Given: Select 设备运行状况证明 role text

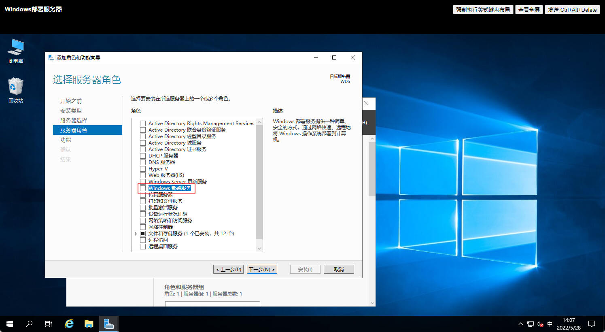Looking at the screenshot, I should pyautogui.click(x=168, y=214).
